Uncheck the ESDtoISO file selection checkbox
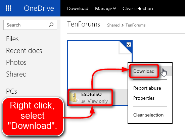Viewport: 185px width, 140px height. [x=129, y=45]
